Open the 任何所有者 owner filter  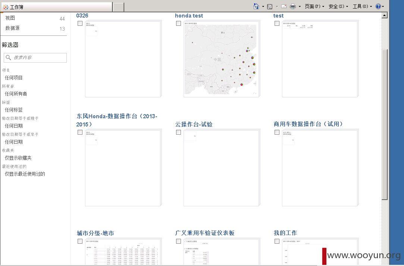tap(16, 94)
